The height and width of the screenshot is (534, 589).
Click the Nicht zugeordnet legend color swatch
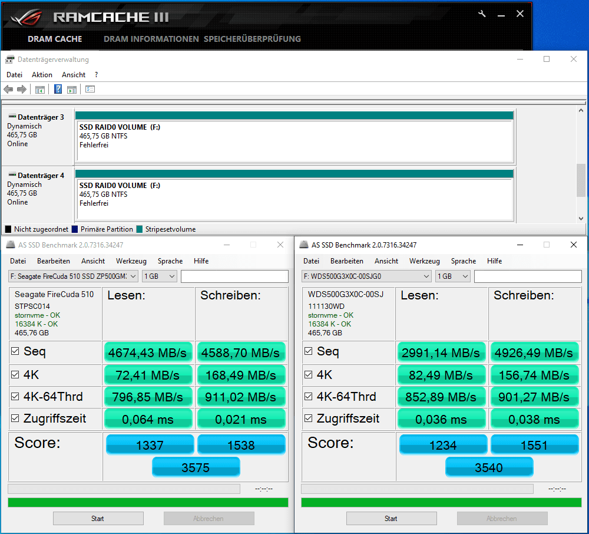[8, 229]
